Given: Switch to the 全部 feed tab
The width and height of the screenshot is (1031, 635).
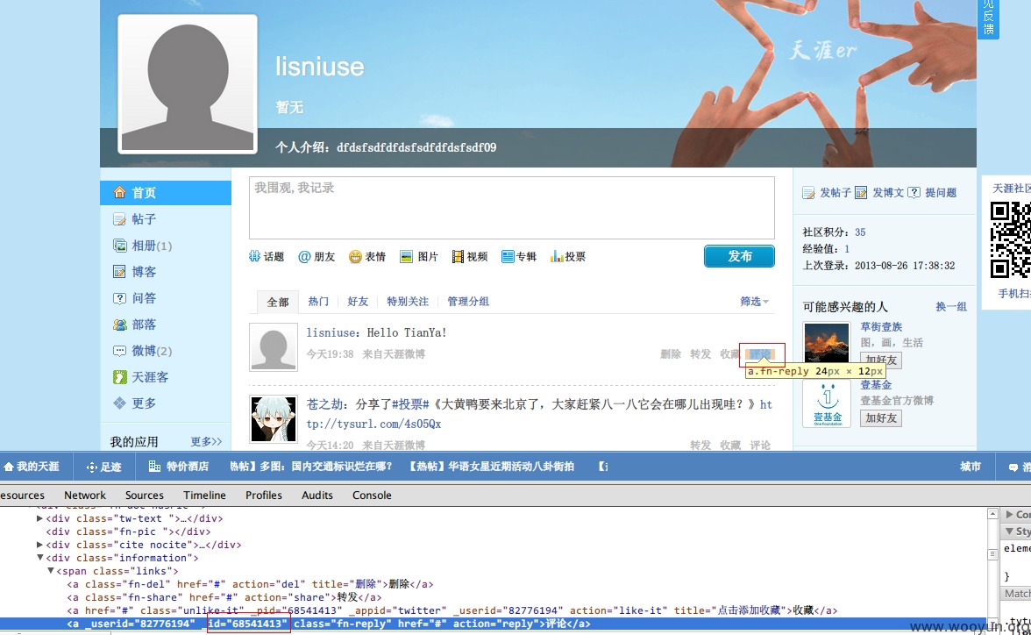Looking at the screenshot, I should pos(277,302).
